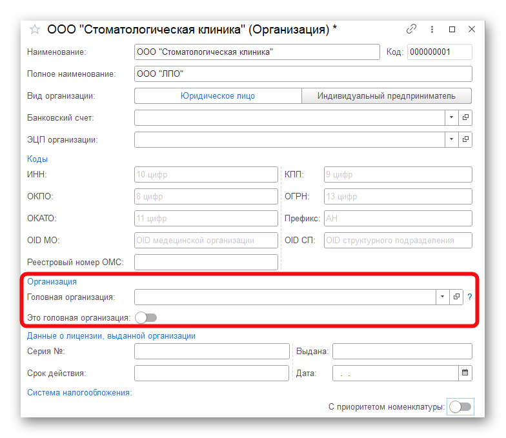
Task: Expand Головная организация dropdown list
Action: point(443,297)
